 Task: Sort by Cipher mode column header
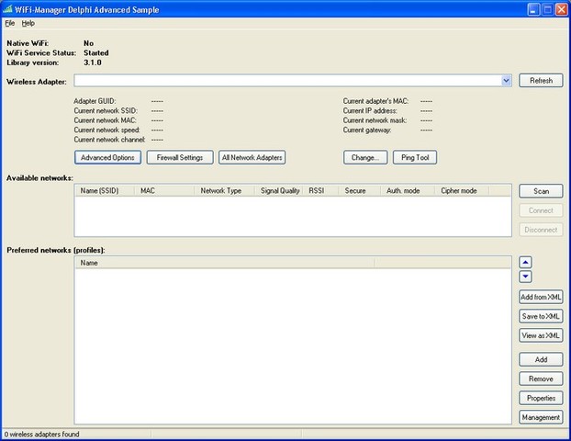click(x=462, y=190)
